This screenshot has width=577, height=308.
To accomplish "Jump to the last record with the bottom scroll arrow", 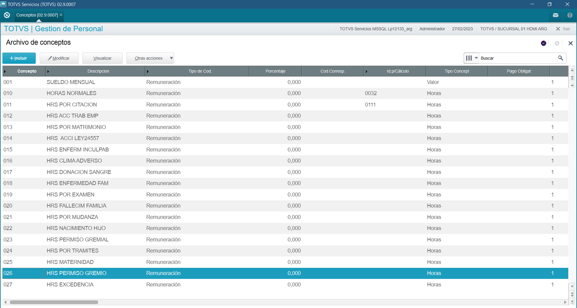I will tap(572, 302).
